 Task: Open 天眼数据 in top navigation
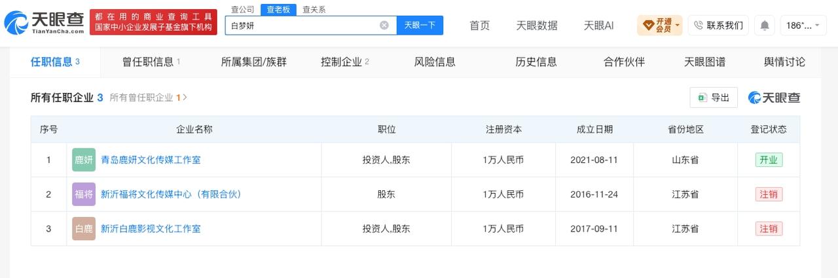click(x=537, y=26)
